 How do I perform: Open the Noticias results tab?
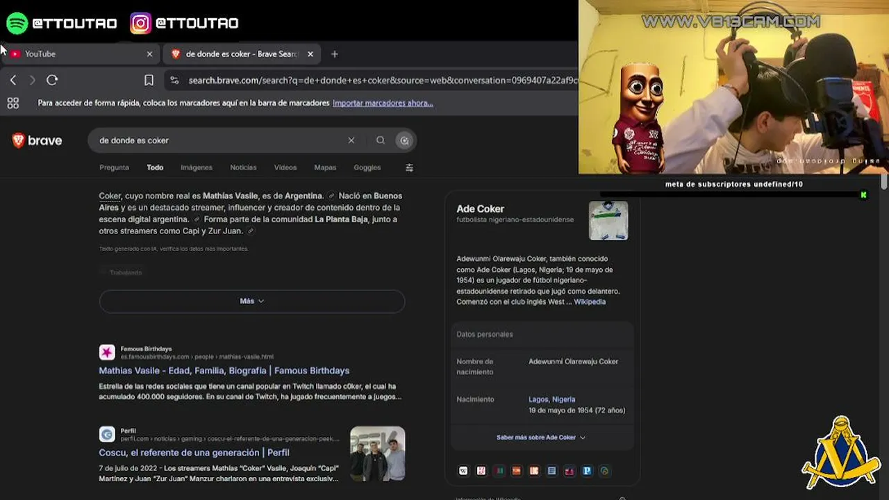243,167
